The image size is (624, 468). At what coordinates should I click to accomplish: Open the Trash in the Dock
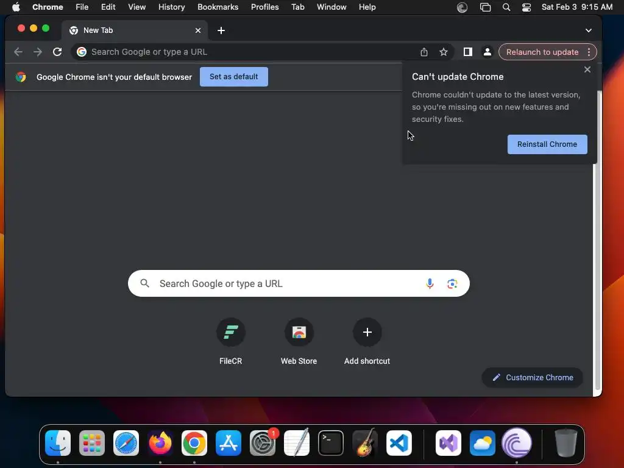click(566, 443)
